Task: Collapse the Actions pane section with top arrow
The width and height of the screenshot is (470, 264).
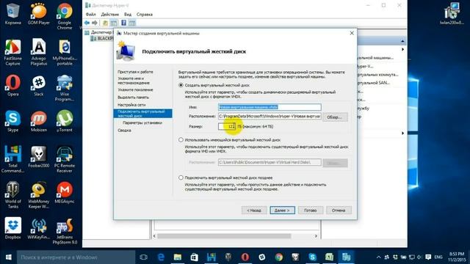Action: 402,41
